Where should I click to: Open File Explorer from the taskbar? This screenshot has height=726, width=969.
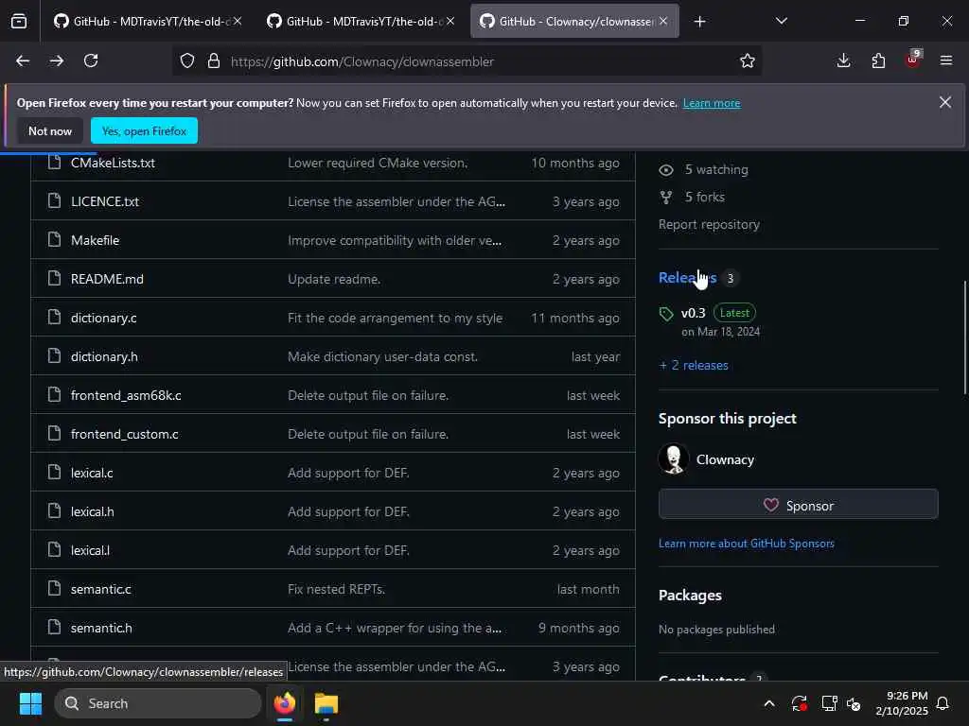[x=326, y=703]
